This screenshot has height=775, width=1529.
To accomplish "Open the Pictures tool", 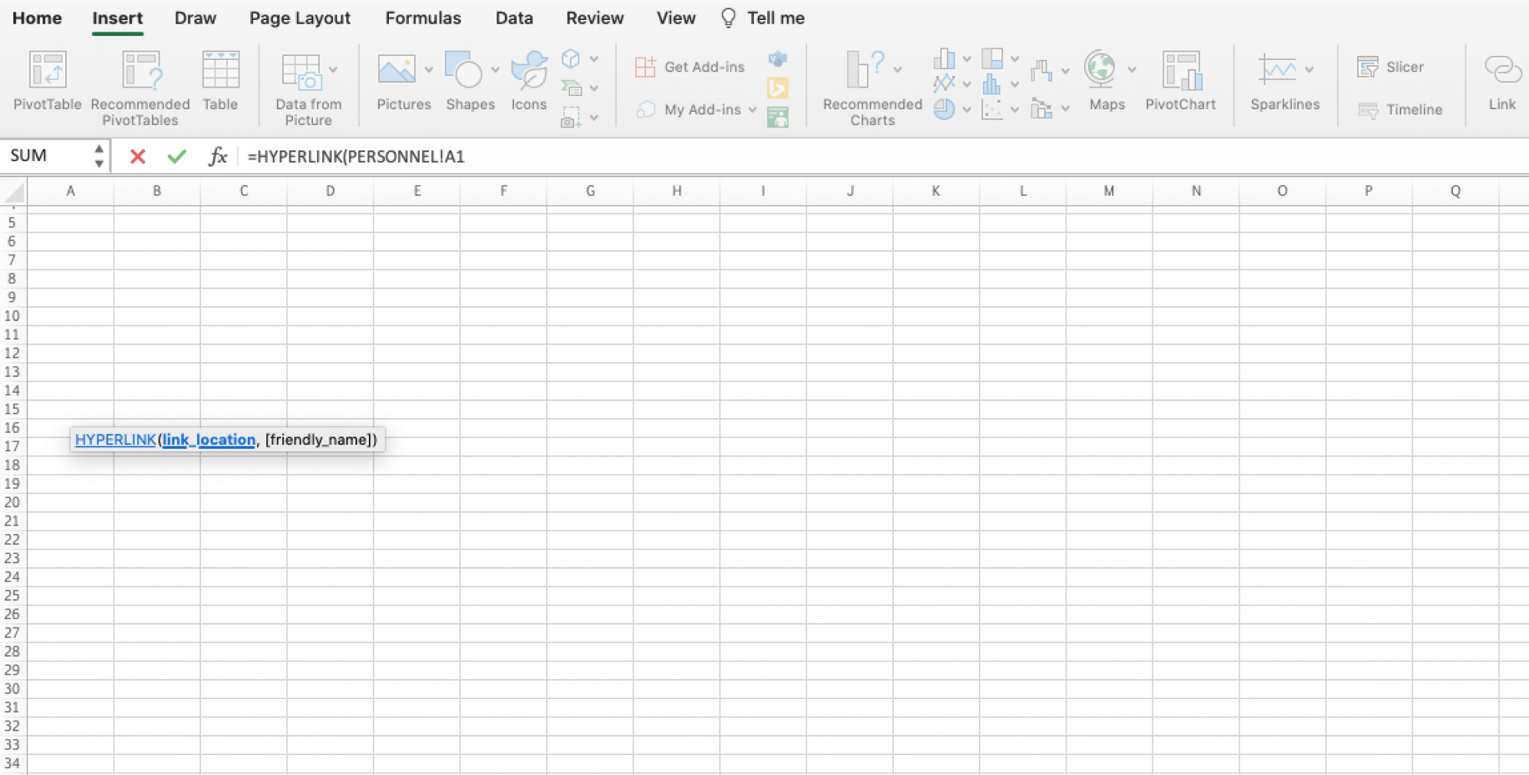I will point(399,79).
